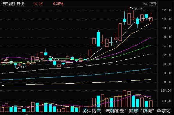Click the change percentage 0.35%
This screenshot has height=115, width=174.
click(58, 4)
